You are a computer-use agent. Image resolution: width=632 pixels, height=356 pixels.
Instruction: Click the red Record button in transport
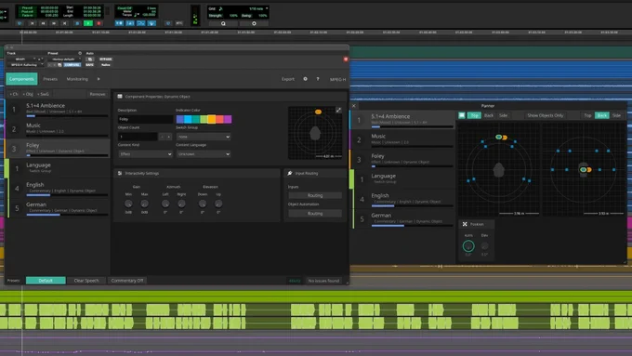pos(99,23)
